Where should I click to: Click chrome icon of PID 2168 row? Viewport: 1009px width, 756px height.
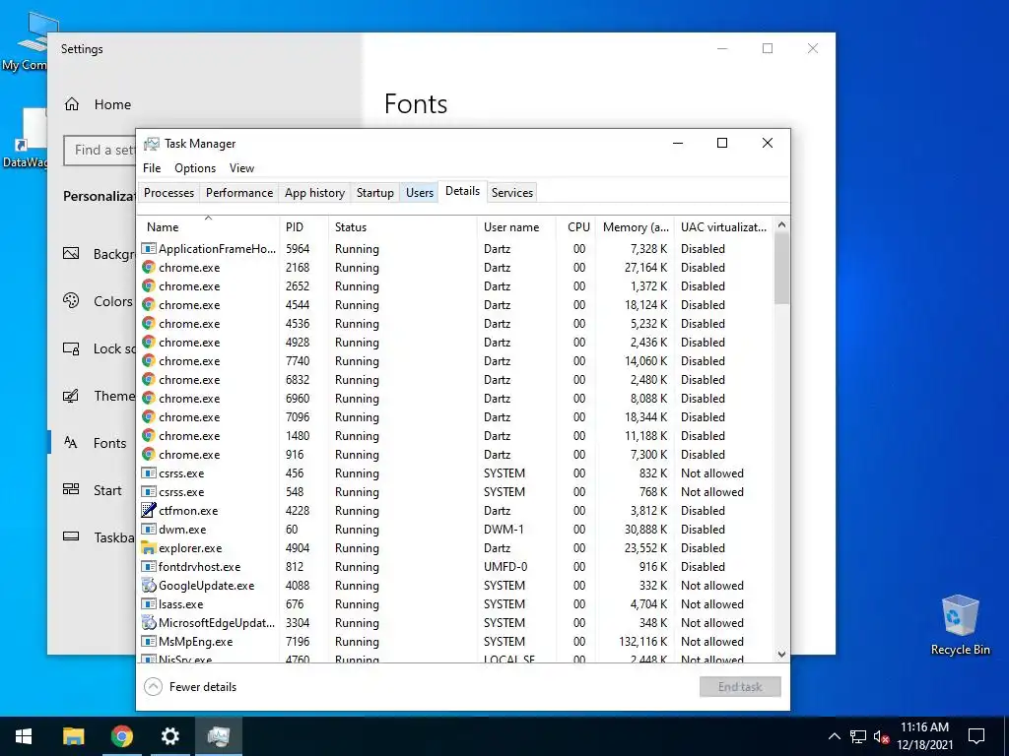tap(149, 268)
